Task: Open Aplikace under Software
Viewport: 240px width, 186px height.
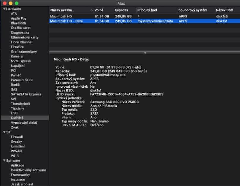Action: (18, 165)
